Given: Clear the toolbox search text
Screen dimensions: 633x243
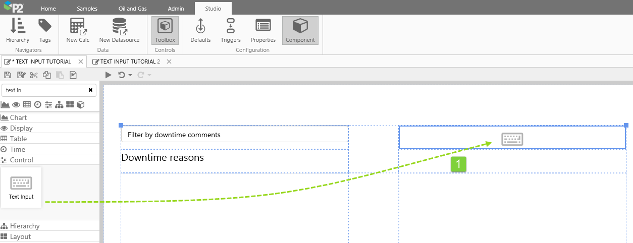Looking at the screenshot, I should pos(90,90).
